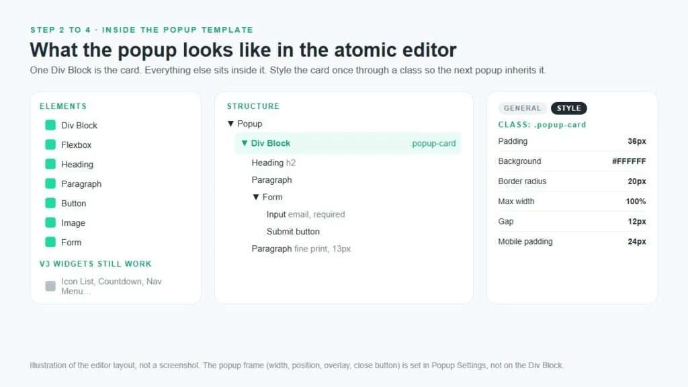
Task: Click the Gap property label
Action: [505, 222]
